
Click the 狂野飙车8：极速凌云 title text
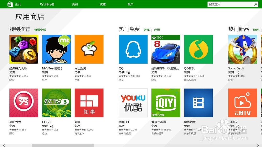[165, 68]
